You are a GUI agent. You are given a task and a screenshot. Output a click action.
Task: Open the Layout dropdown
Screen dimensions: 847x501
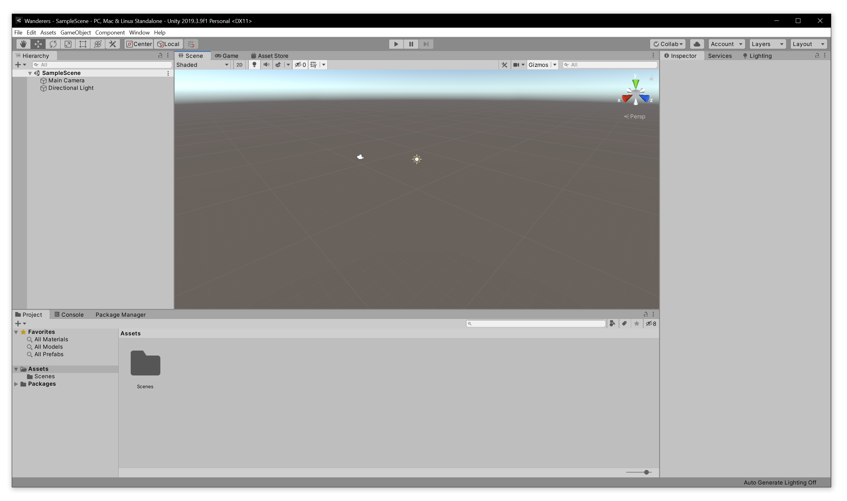[809, 44]
